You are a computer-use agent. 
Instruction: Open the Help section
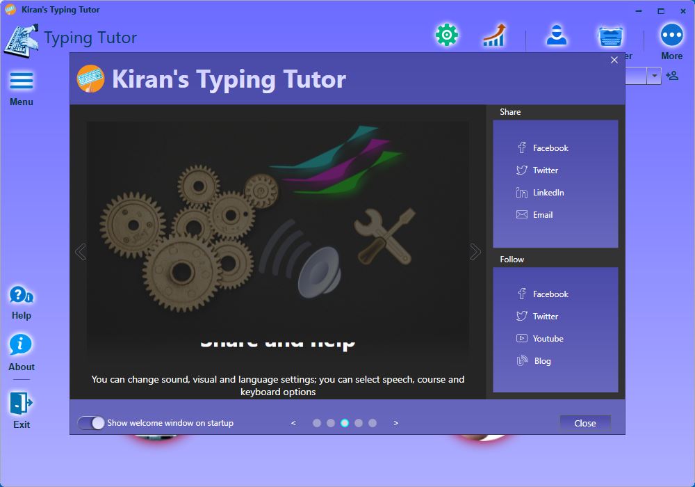click(x=22, y=303)
